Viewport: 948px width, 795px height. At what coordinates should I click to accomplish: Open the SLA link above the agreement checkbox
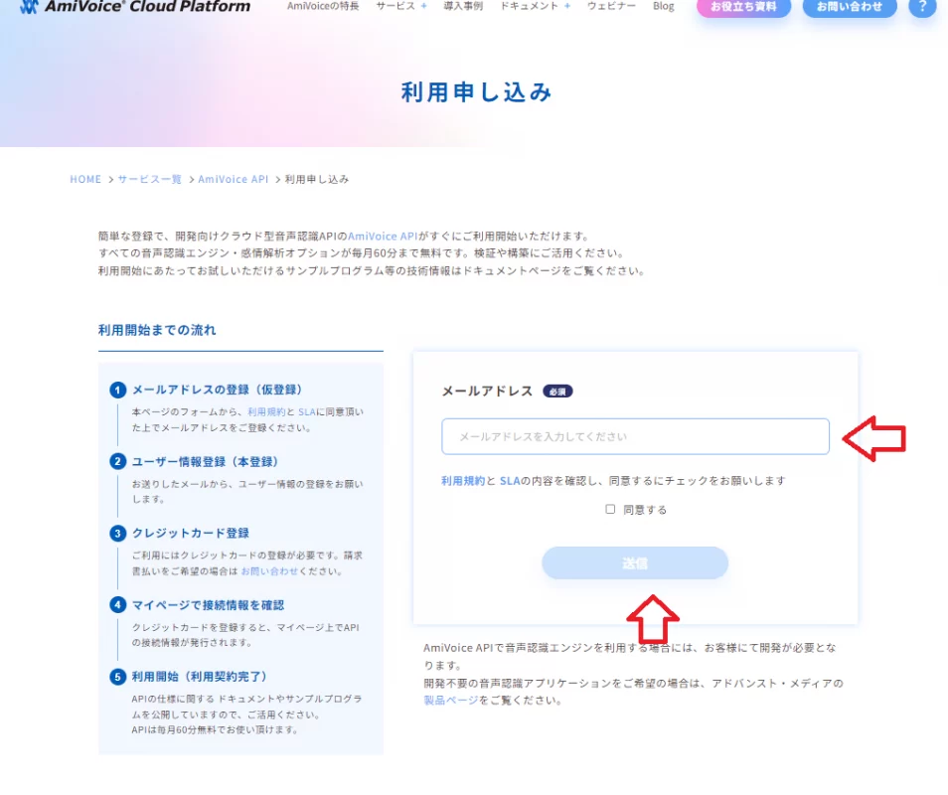click(510, 481)
